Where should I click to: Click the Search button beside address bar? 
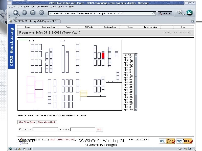(165, 13)
